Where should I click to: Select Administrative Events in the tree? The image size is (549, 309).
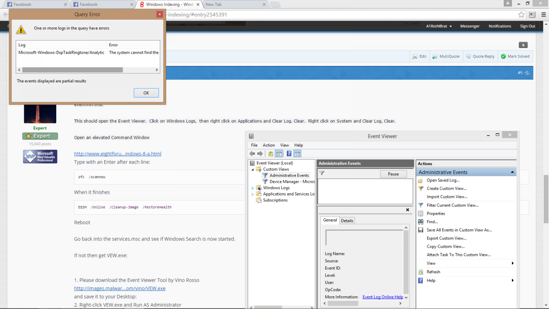pos(289,175)
